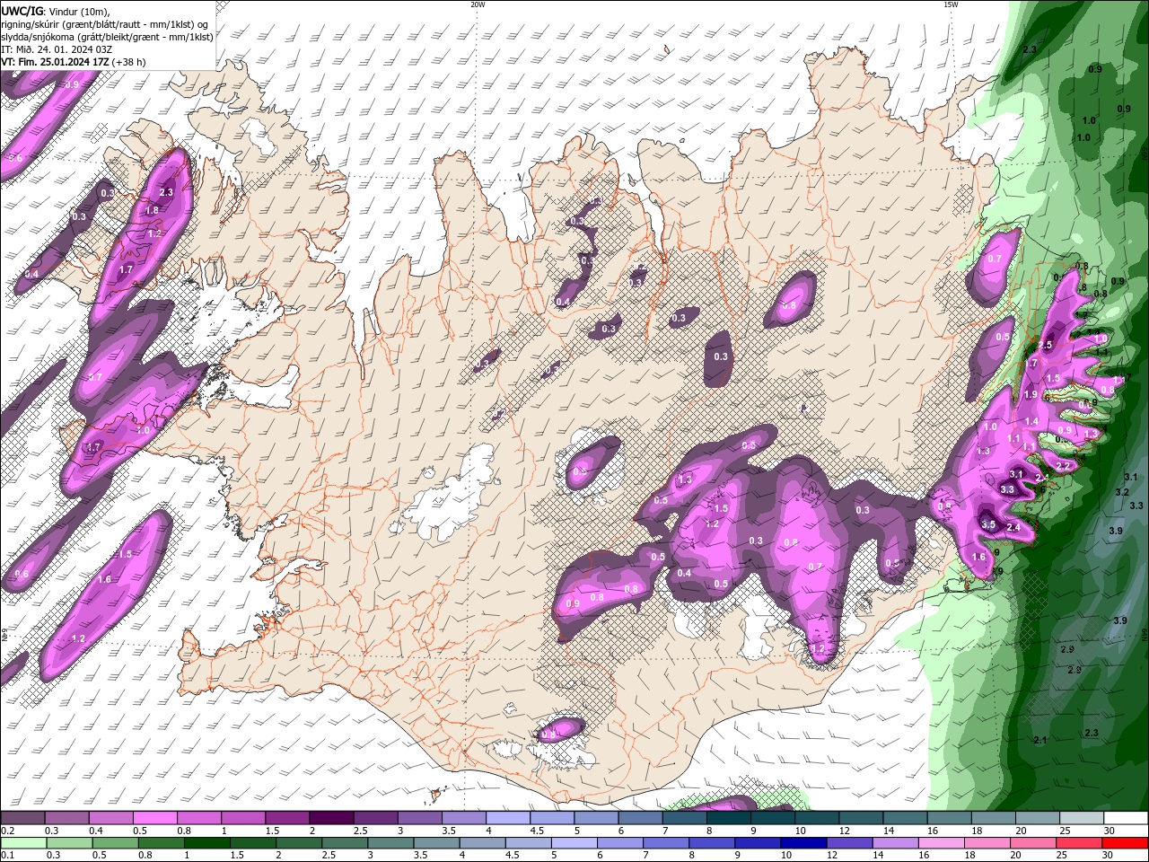Image resolution: width=1149 pixels, height=862 pixels.
Task: Click the '3.3' value inside the purple snow area
Action: coord(1007,489)
